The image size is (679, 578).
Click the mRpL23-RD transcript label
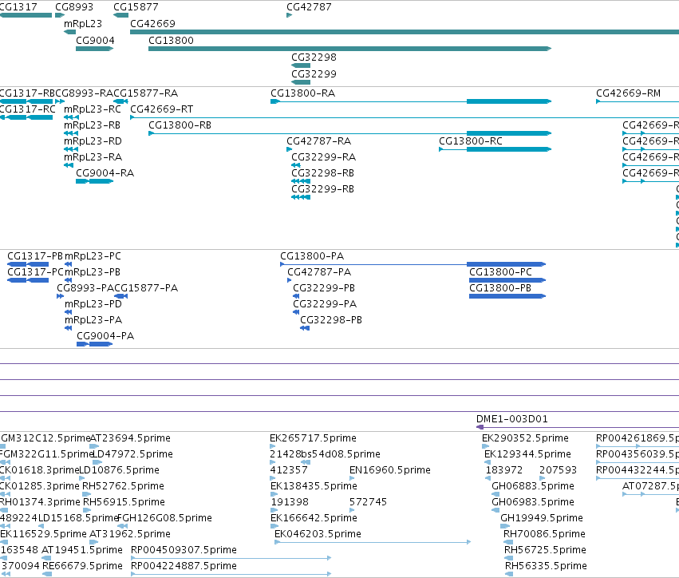point(93,141)
